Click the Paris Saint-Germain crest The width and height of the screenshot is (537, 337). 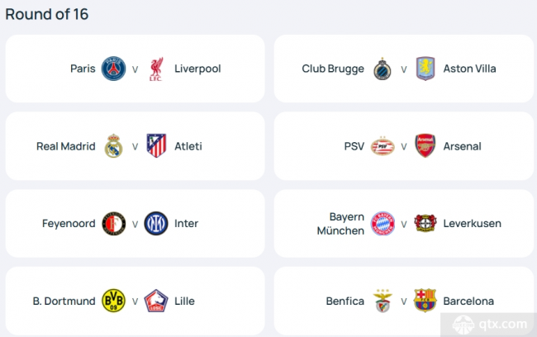pos(113,69)
